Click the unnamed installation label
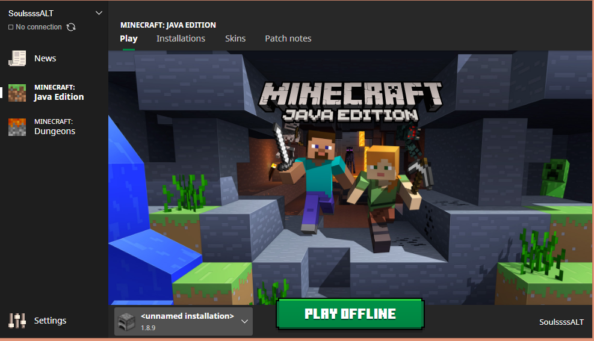Image resolution: width=594 pixels, height=341 pixels. click(187, 316)
